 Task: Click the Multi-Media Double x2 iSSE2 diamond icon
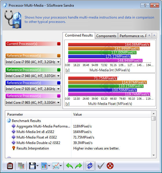pos(14,143)
